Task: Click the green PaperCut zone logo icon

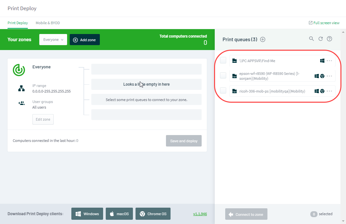Action: pyautogui.click(x=19, y=70)
